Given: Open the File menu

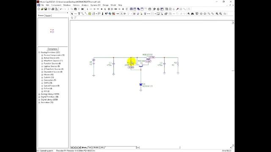Looking at the screenshot, I should pyautogui.click(x=42, y=5).
